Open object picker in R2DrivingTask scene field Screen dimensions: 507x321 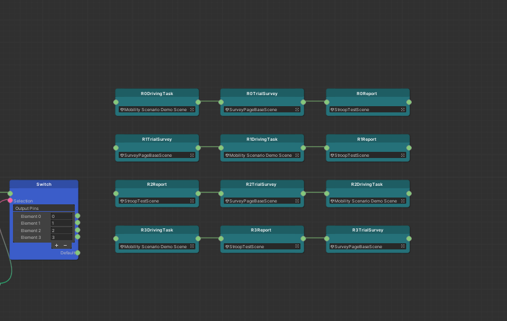(403, 201)
